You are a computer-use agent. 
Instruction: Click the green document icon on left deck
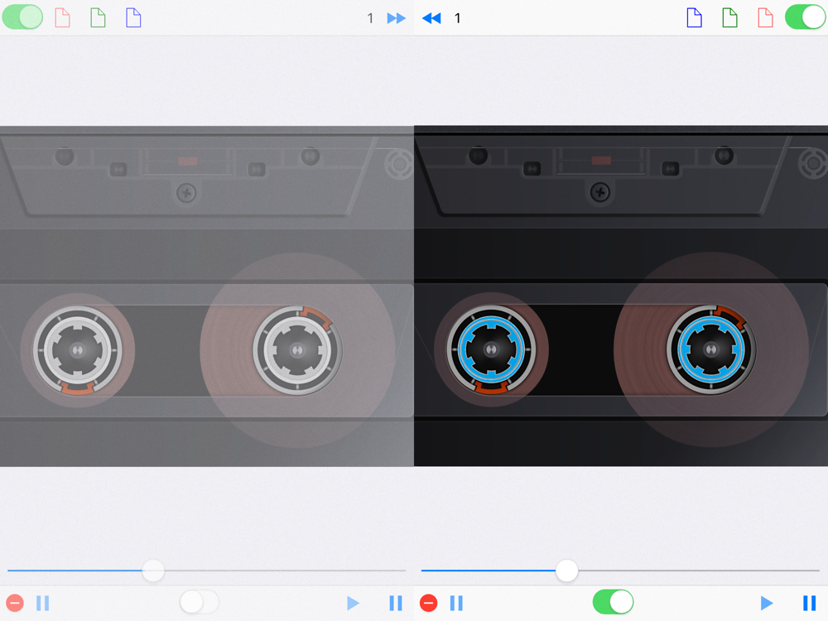click(x=98, y=18)
